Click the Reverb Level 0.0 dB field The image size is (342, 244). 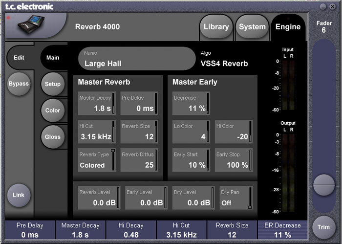pyautogui.click(x=97, y=198)
